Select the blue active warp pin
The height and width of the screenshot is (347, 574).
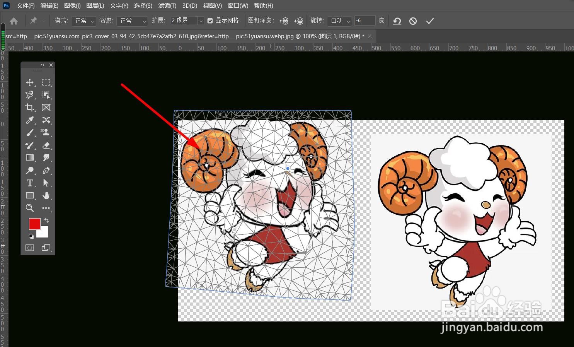pyautogui.click(x=288, y=168)
